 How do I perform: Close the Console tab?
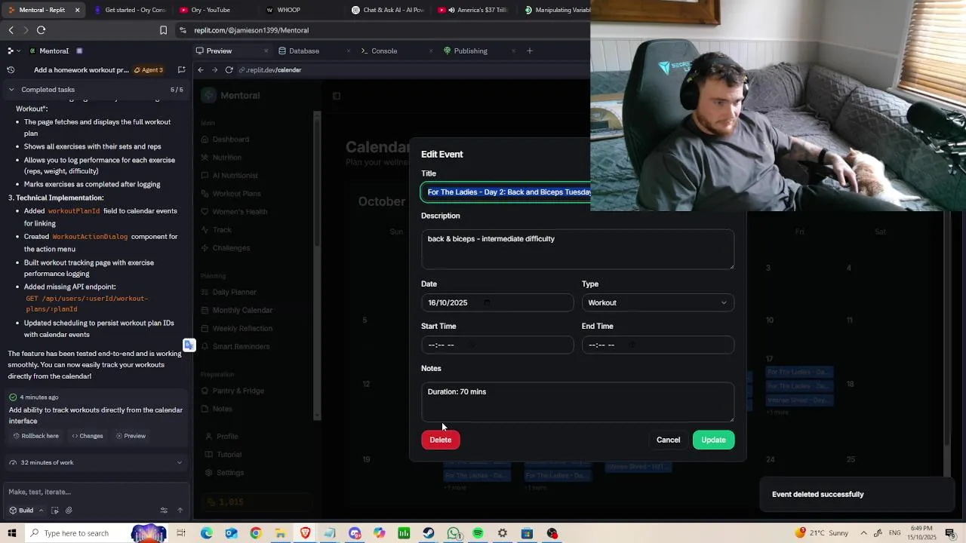click(431, 51)
